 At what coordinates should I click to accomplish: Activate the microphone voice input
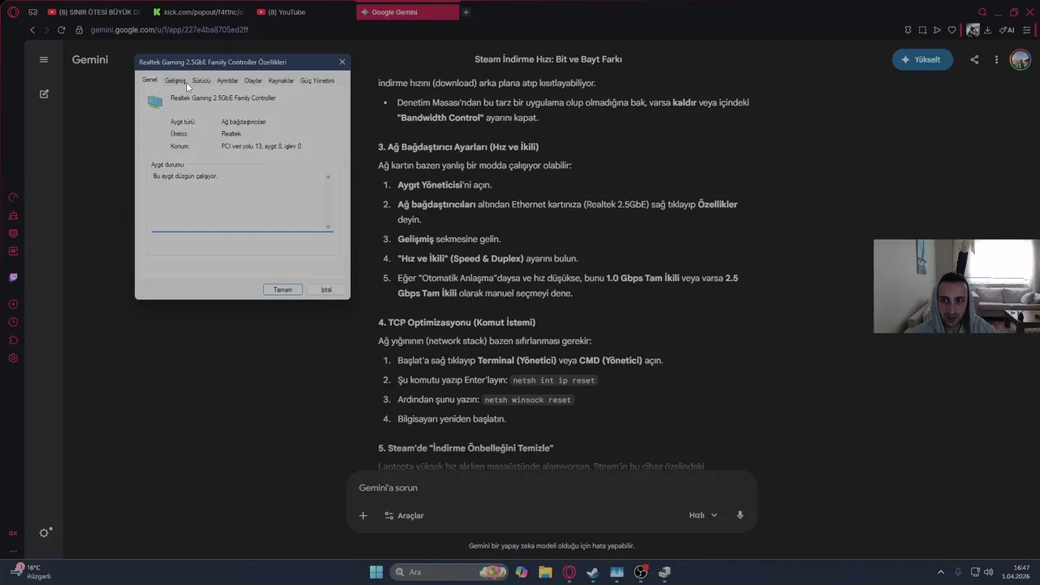click(x=739, y=515)
